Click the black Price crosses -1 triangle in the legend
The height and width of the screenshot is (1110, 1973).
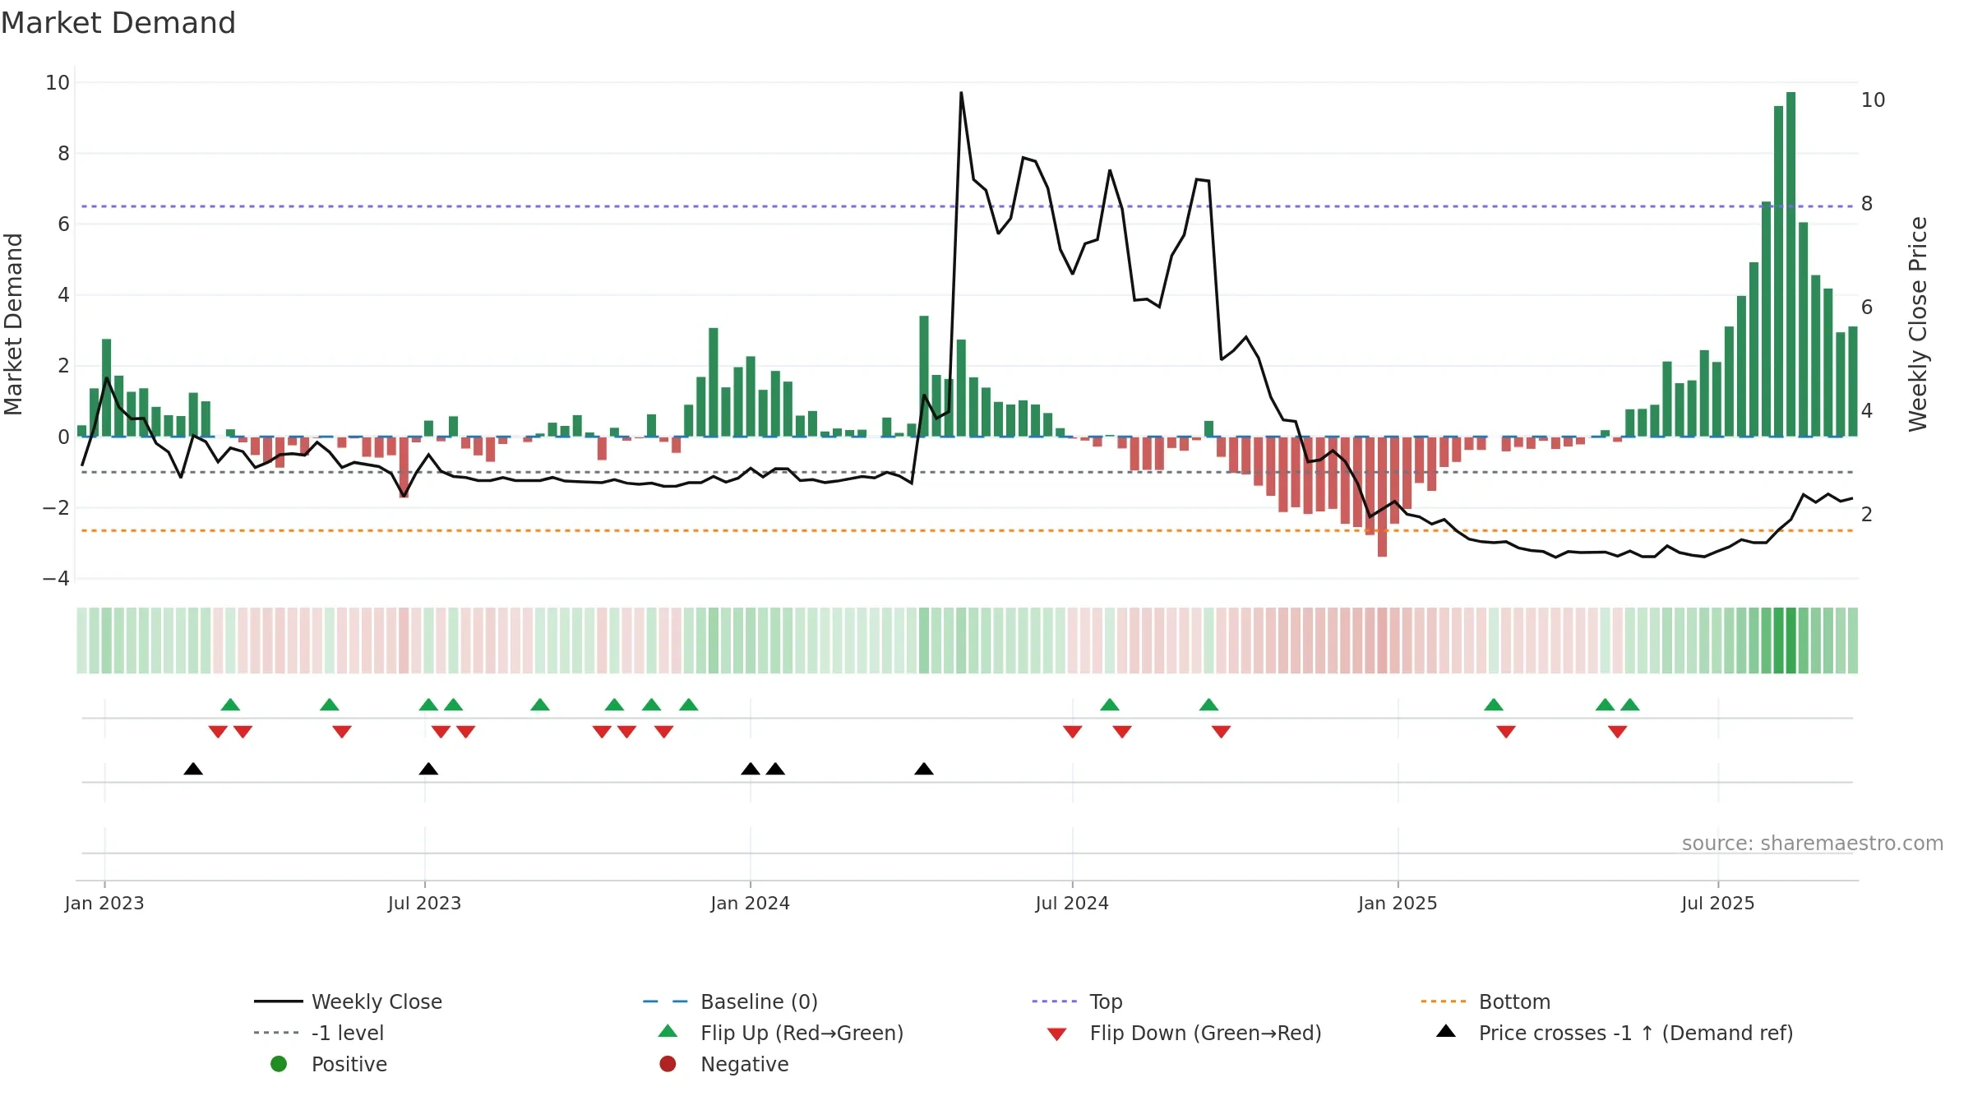(1446, 1031)
